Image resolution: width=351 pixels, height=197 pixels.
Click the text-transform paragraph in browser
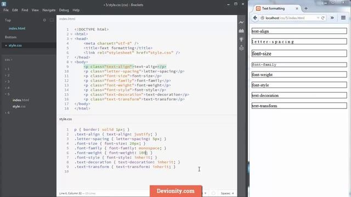299,106
